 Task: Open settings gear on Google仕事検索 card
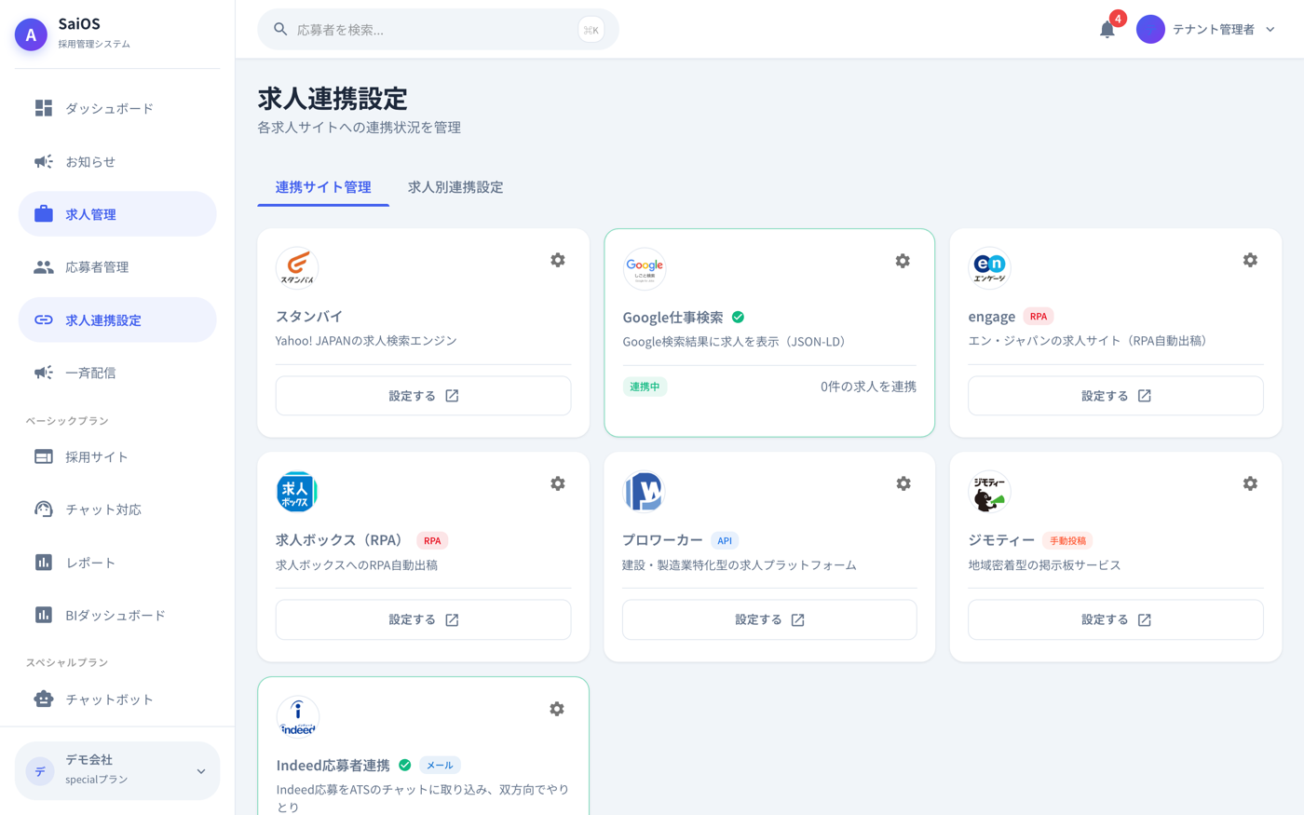click(903, 261)
